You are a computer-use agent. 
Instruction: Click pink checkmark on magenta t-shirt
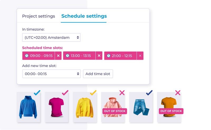tap(65, 93)
